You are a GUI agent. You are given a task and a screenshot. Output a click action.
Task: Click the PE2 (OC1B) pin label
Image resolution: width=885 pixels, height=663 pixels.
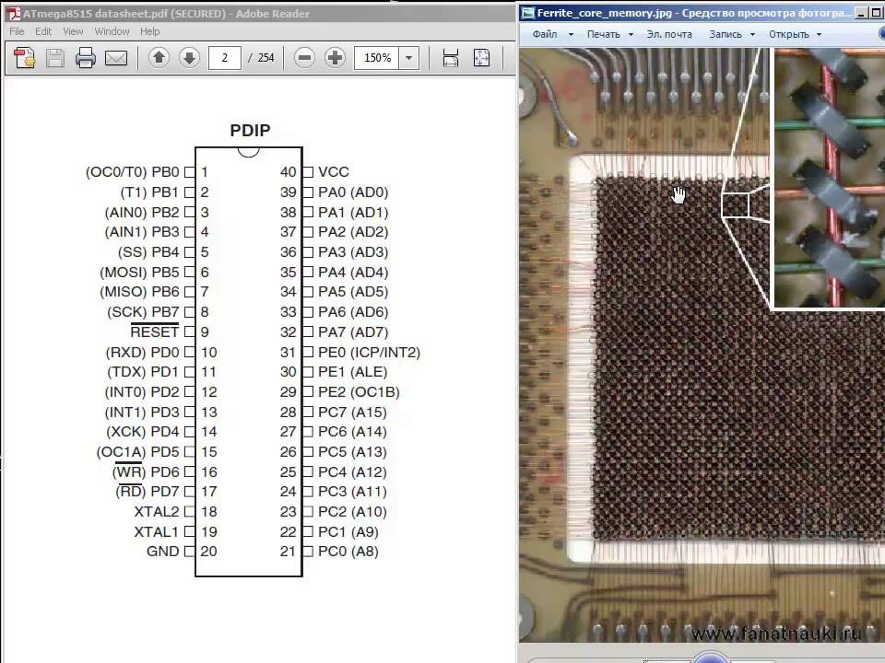tap(359, 392)
